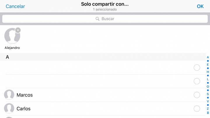Screen dimensions: 210x118
Task: Jump to letter A in index
Action: pos(208,57)
